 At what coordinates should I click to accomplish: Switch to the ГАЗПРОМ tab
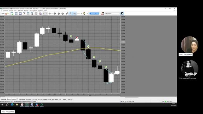click(x=35, y=99)
